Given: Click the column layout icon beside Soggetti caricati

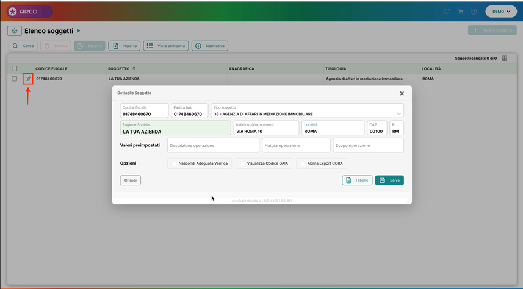Looking at the screenshot, I should tap(504, 59).
